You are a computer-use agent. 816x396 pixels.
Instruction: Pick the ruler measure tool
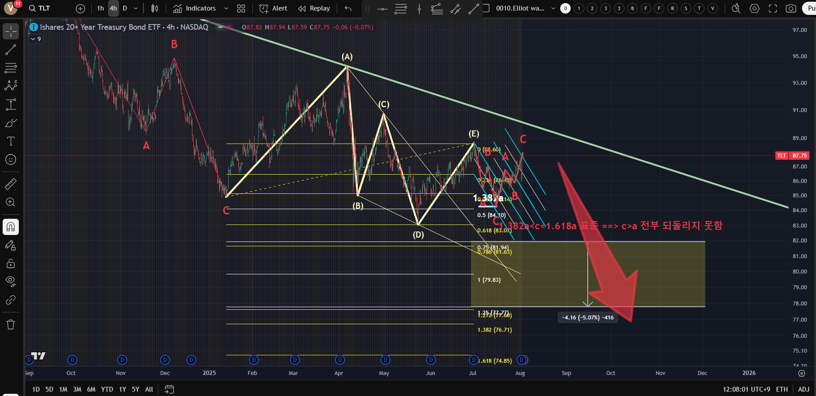10,184
